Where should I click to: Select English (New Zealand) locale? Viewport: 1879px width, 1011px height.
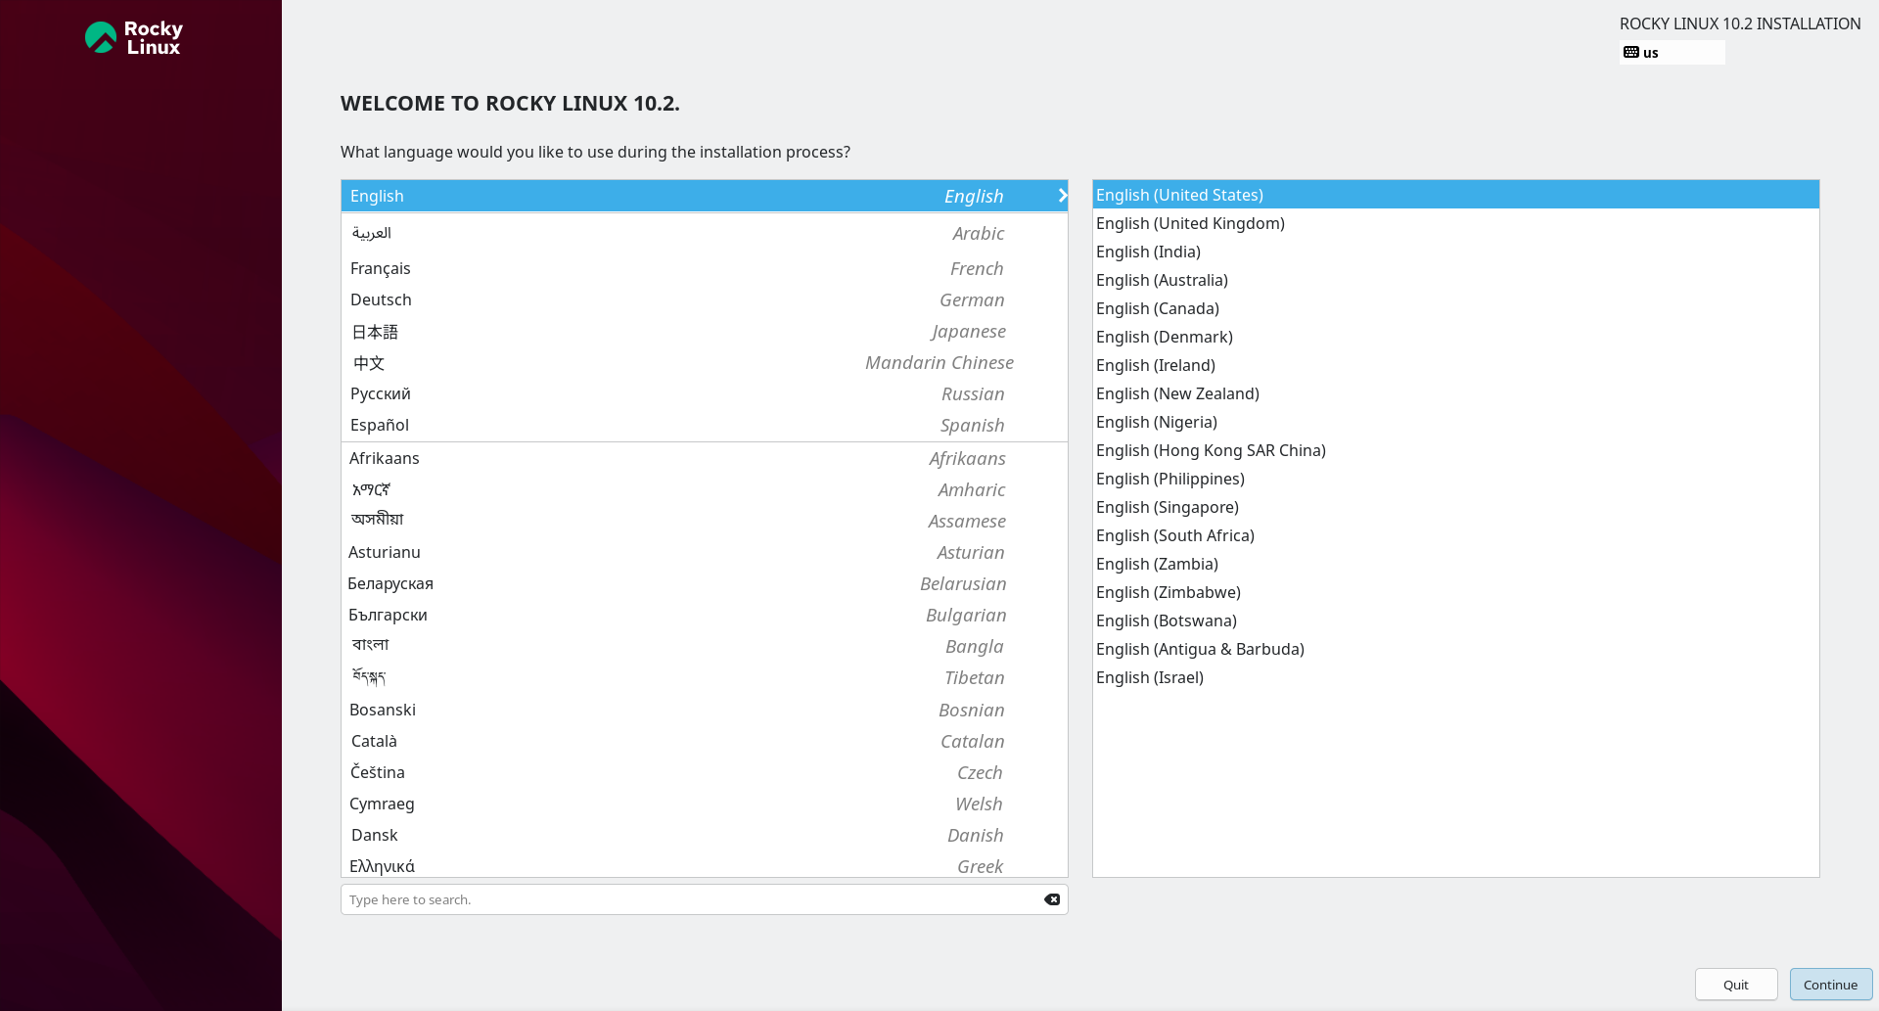click(x=1456, y=393)
